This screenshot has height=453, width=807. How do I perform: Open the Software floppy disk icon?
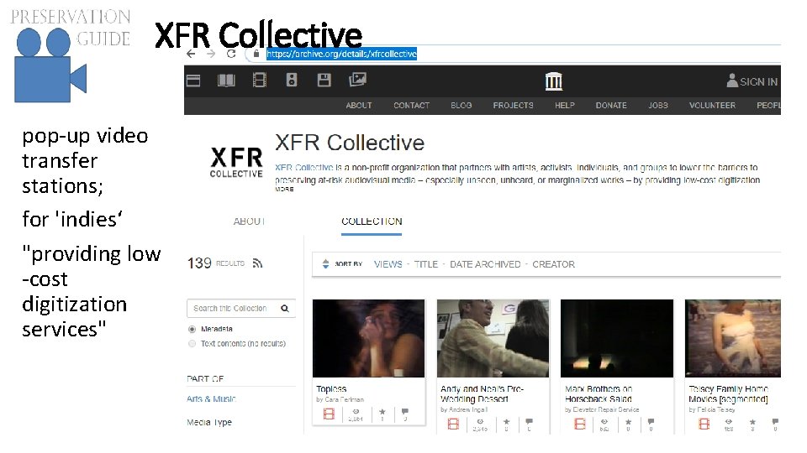[324, 80]
